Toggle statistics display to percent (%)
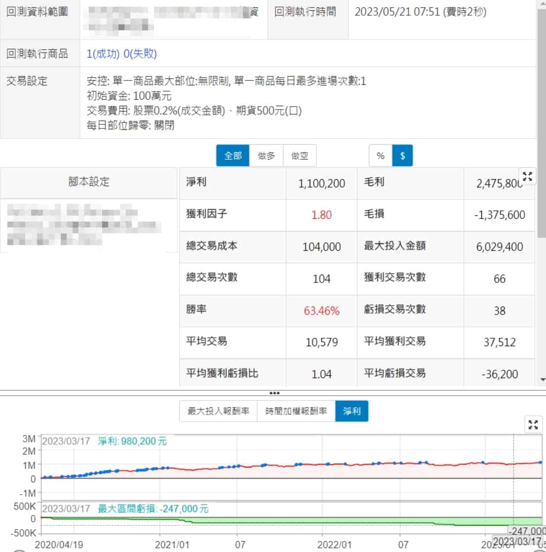Viewport: 546px width, 552px height. pyautogui.click(x=381, y=156)
